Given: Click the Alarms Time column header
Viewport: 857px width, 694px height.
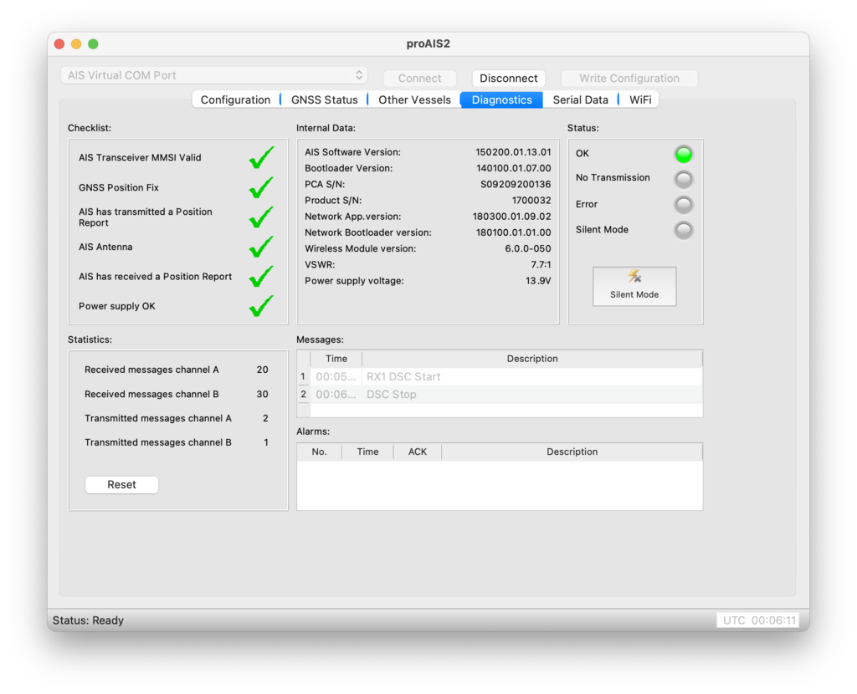Looking at the screenshot, I should tap(368, 452).
